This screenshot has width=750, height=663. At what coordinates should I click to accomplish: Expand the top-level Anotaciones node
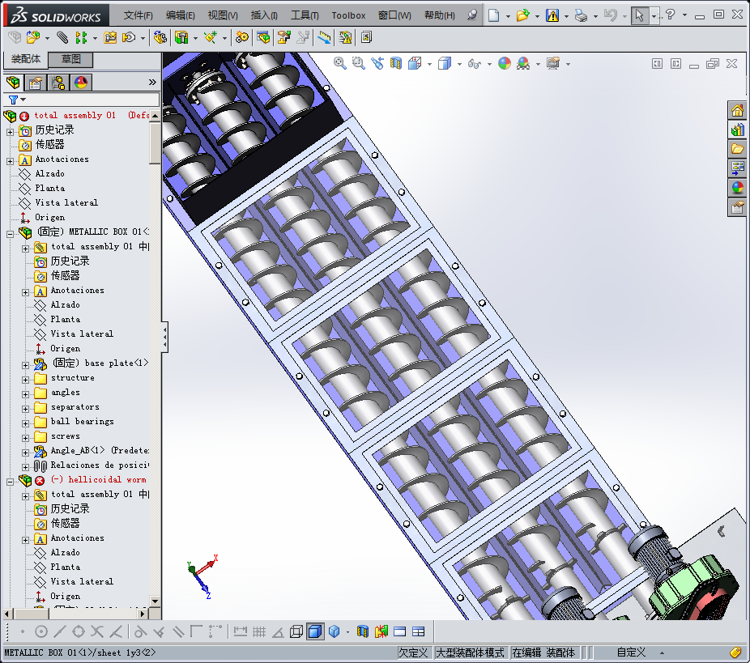[x=10, y=161]
